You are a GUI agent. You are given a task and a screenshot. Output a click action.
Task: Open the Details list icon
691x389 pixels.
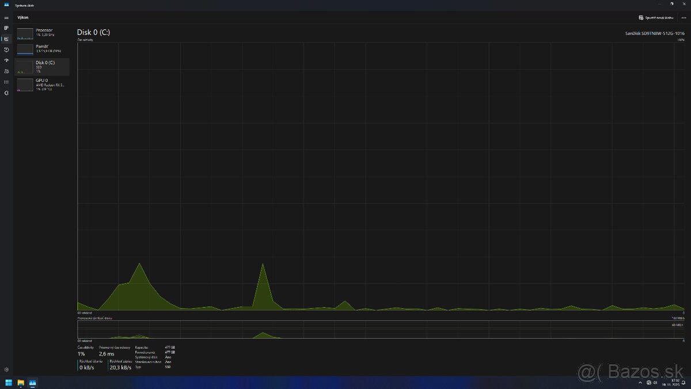[x=6, y=82]
